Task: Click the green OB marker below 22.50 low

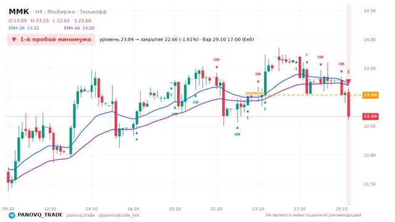Action: pyautogui.click(x=237, y=134)
